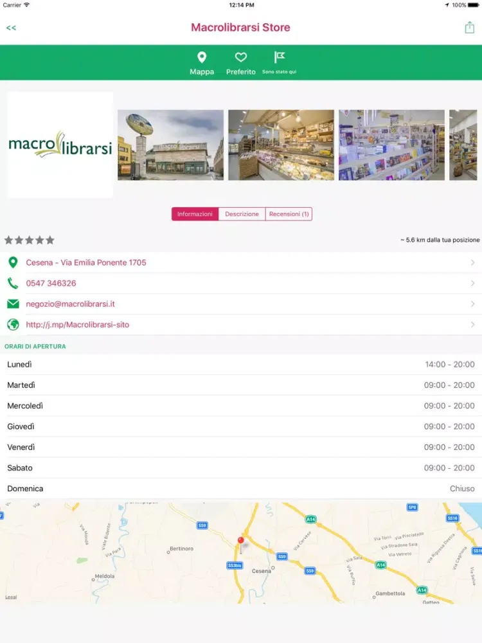482x643 pixels.
Task: Go back with the << button
Action: [11, 28]
